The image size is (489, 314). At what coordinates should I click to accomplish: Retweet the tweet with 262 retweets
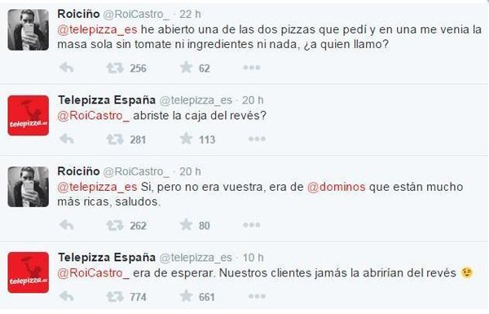point(115,225)
